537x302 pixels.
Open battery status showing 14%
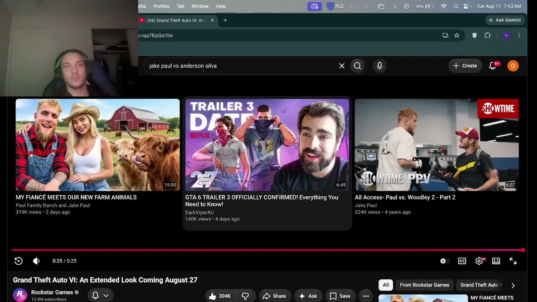424,6
